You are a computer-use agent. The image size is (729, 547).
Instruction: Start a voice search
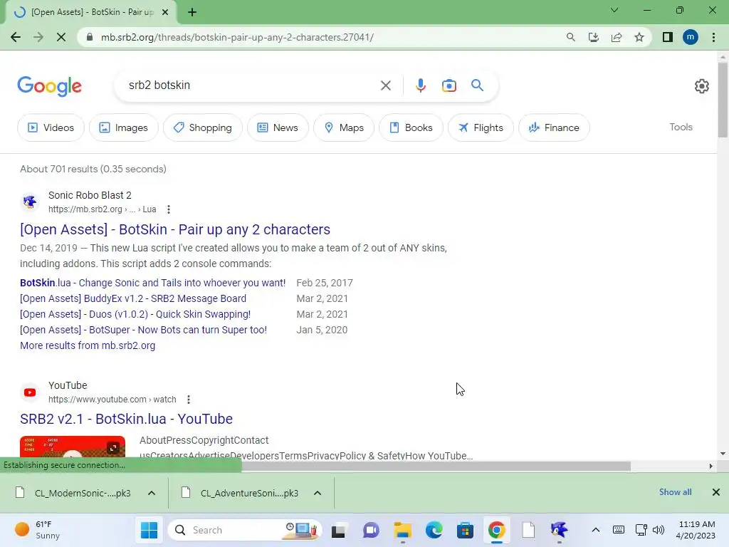420,85
